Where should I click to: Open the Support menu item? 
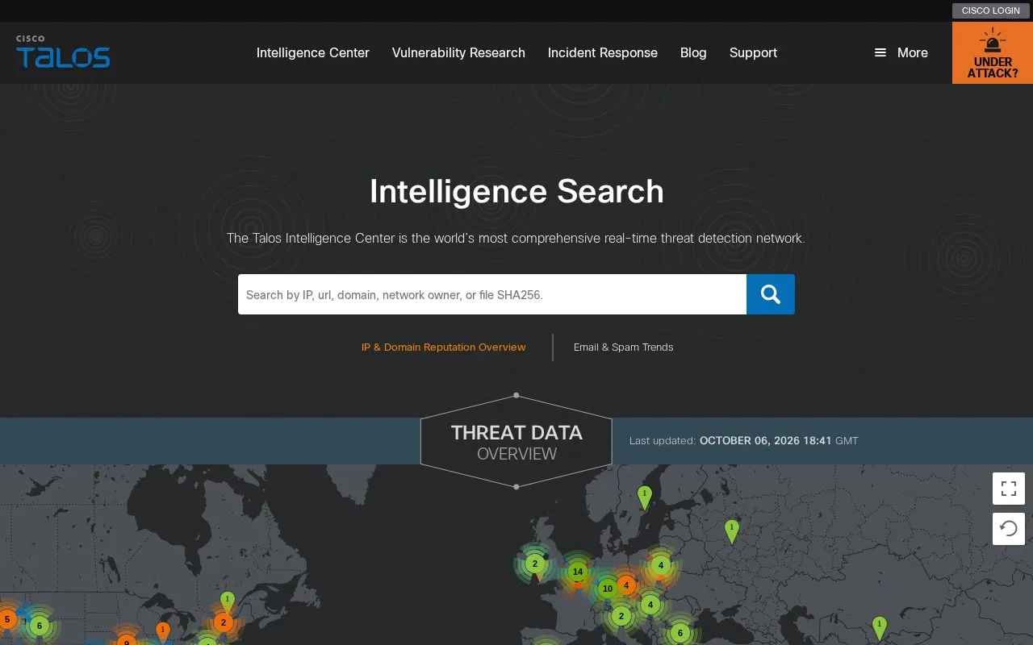tap(753, 52)
